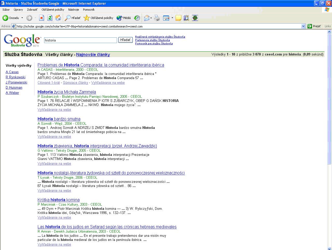Open result Krótka historia komina
The height and width of the screenshot is (250, 332).
[x=59, y=200]
